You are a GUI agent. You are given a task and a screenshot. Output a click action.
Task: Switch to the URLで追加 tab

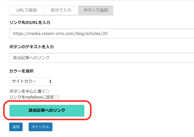[x=27, y=10]
